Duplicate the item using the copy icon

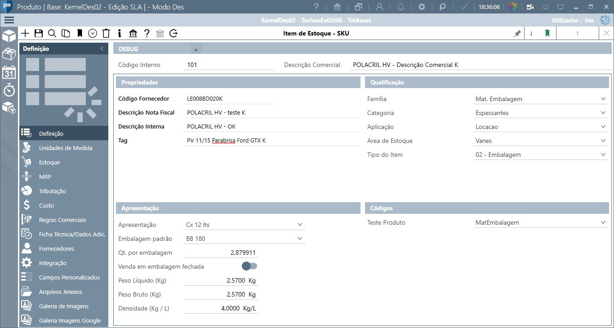[x=66, y=33]
